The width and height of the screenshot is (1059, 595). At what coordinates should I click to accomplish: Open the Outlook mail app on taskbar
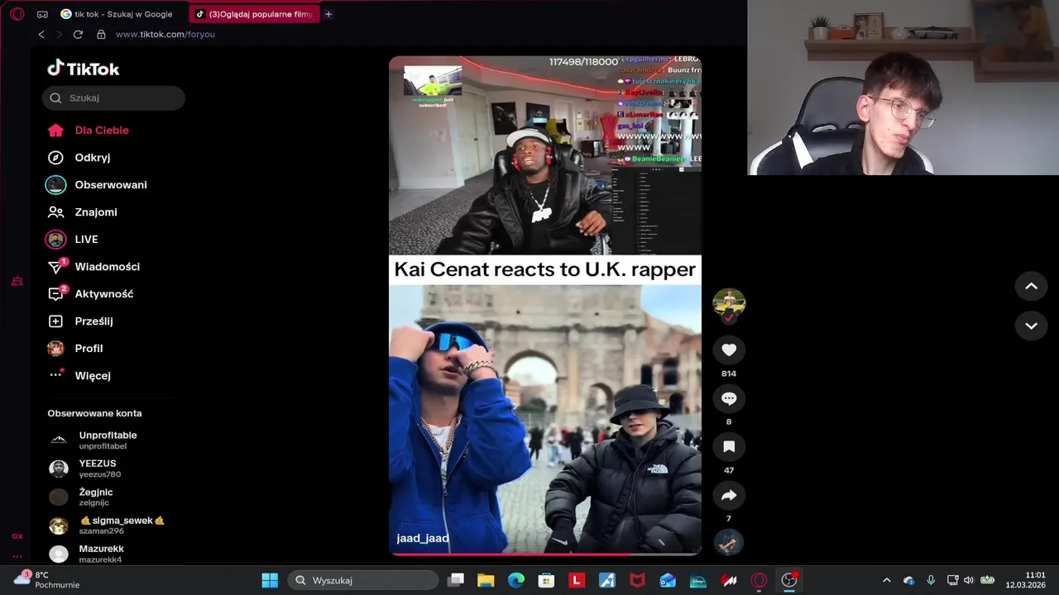point(668,580)
